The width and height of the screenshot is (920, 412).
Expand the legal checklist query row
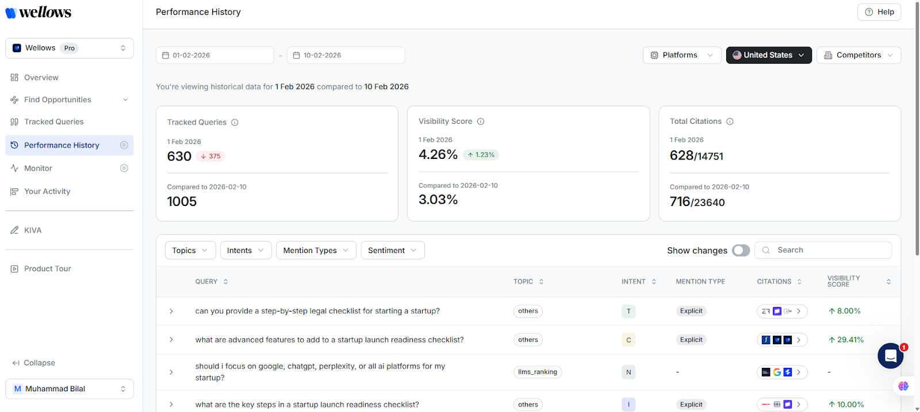click(x=171, y=311)
